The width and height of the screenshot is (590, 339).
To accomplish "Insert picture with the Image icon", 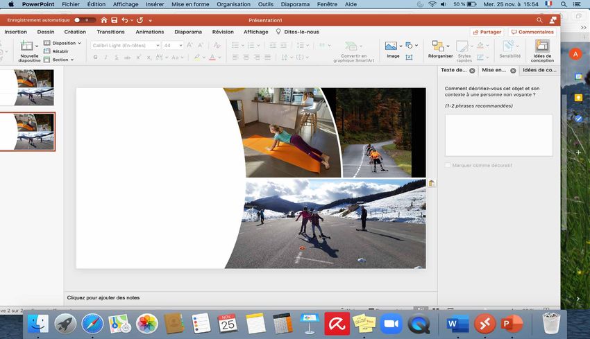I will (x=392, y=46).
